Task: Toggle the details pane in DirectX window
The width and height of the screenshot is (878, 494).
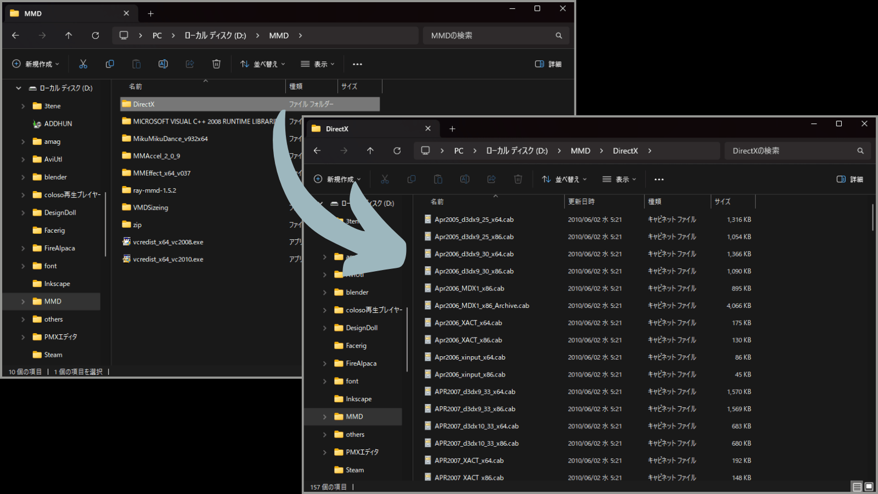Action: pyautogui.click(x=849, y=179)
